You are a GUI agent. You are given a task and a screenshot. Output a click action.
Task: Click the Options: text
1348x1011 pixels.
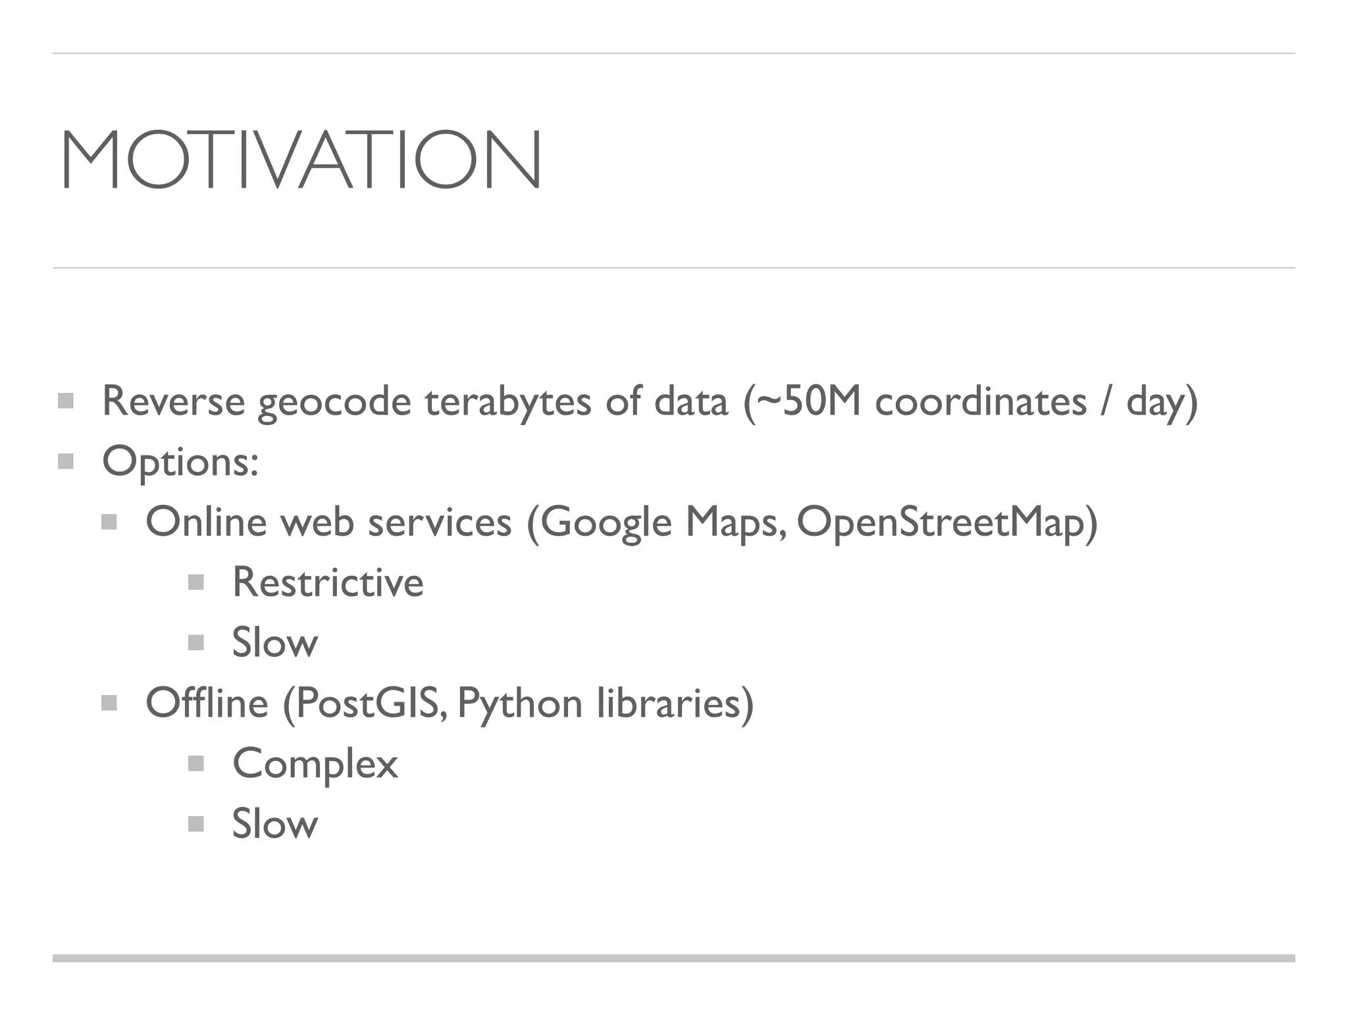coord(180,461)
